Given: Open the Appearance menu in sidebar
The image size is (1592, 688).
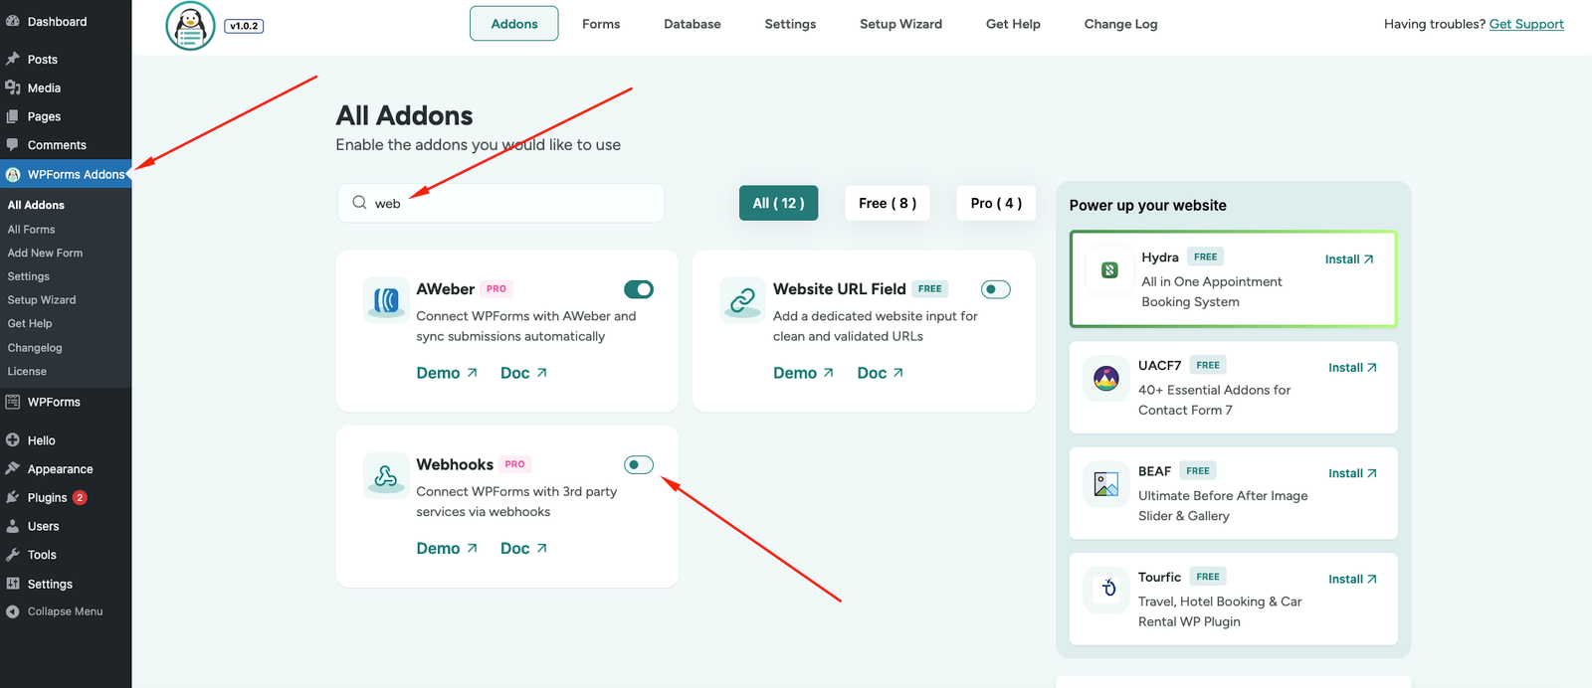Looking at the screenshot, I should [x=60, y=469].
